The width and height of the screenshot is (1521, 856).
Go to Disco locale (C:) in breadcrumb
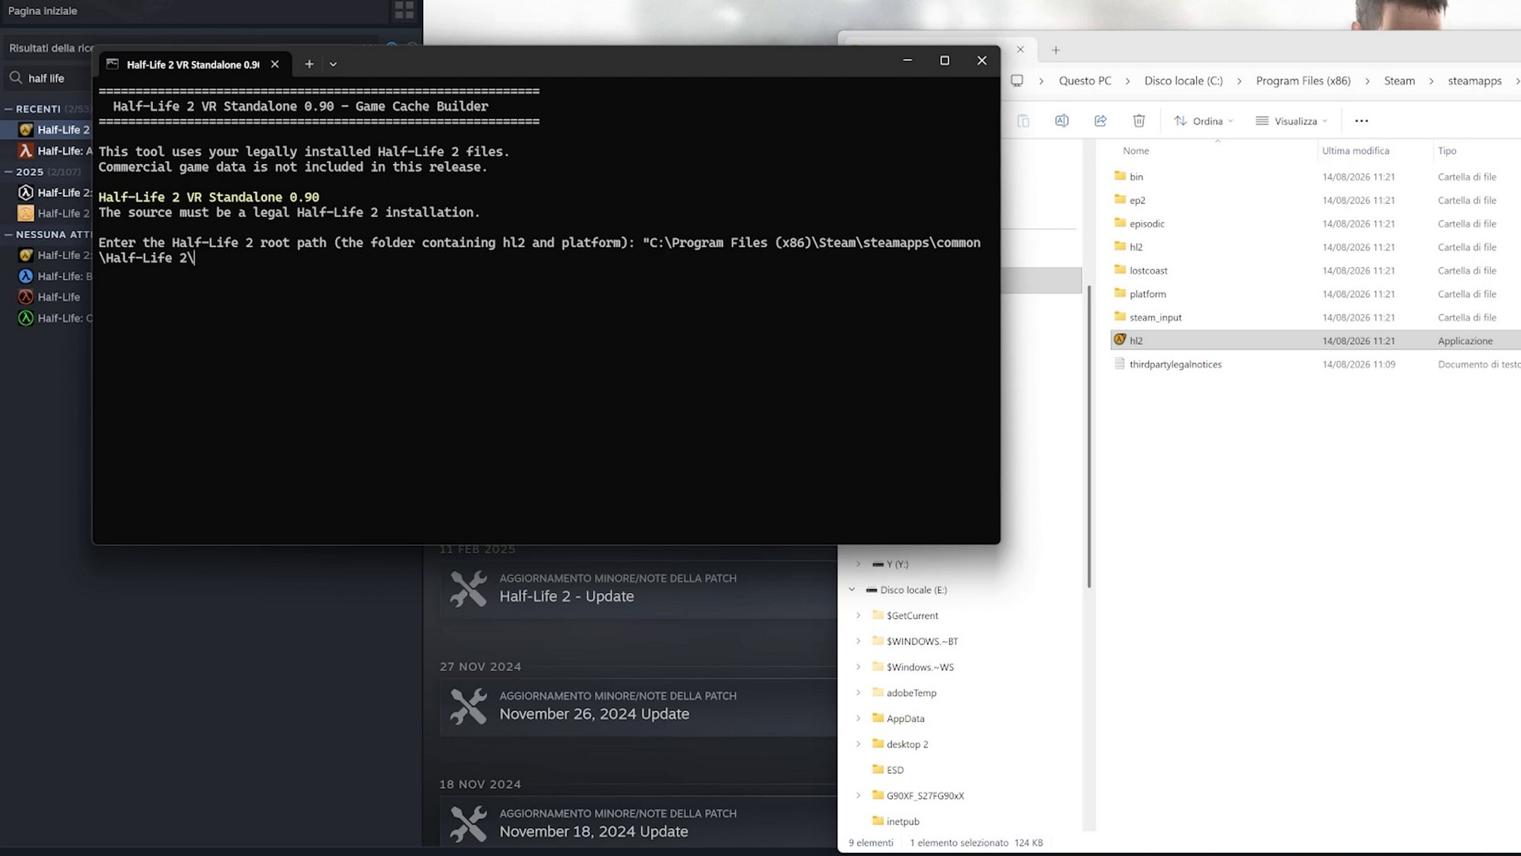[x=1184, y=81]
